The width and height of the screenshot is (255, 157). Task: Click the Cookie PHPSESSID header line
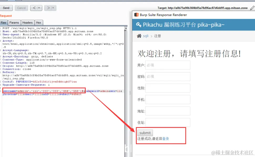[39, 82]
